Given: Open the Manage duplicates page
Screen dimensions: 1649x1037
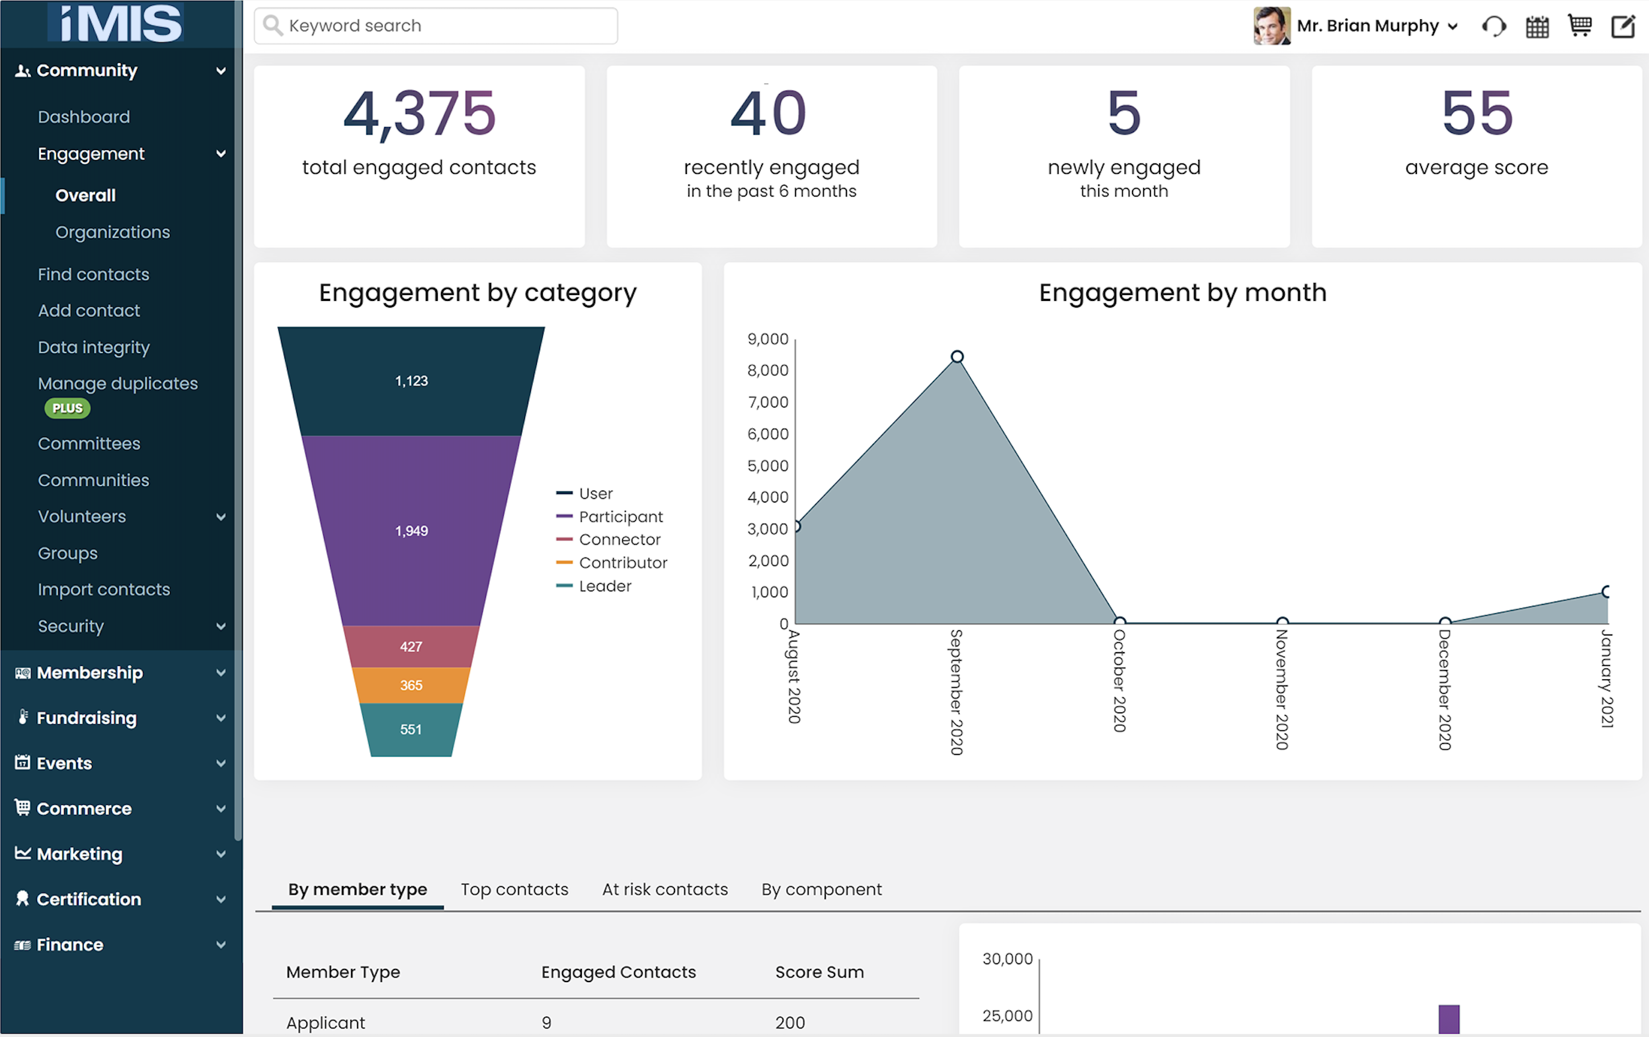Looking at the screenshot, I should 118,383.
